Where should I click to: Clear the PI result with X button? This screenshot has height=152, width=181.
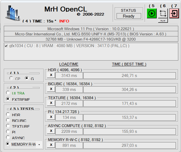click(x=51, y=117)
